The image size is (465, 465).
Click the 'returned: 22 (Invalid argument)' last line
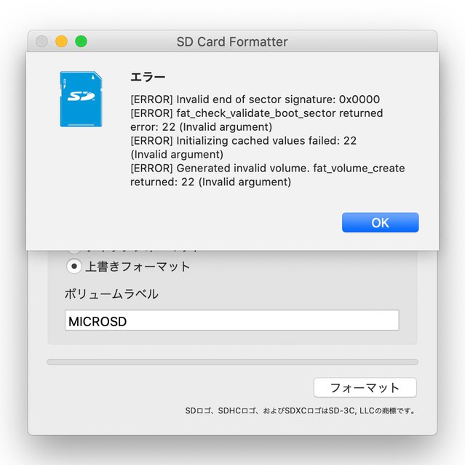(210, 182)
